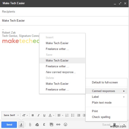Delete Make Tech Easier canned response
The width and height of the screenshot is (129, 129).
click(x=62, y=84)
